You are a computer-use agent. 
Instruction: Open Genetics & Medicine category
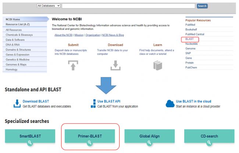coord(25,59)
